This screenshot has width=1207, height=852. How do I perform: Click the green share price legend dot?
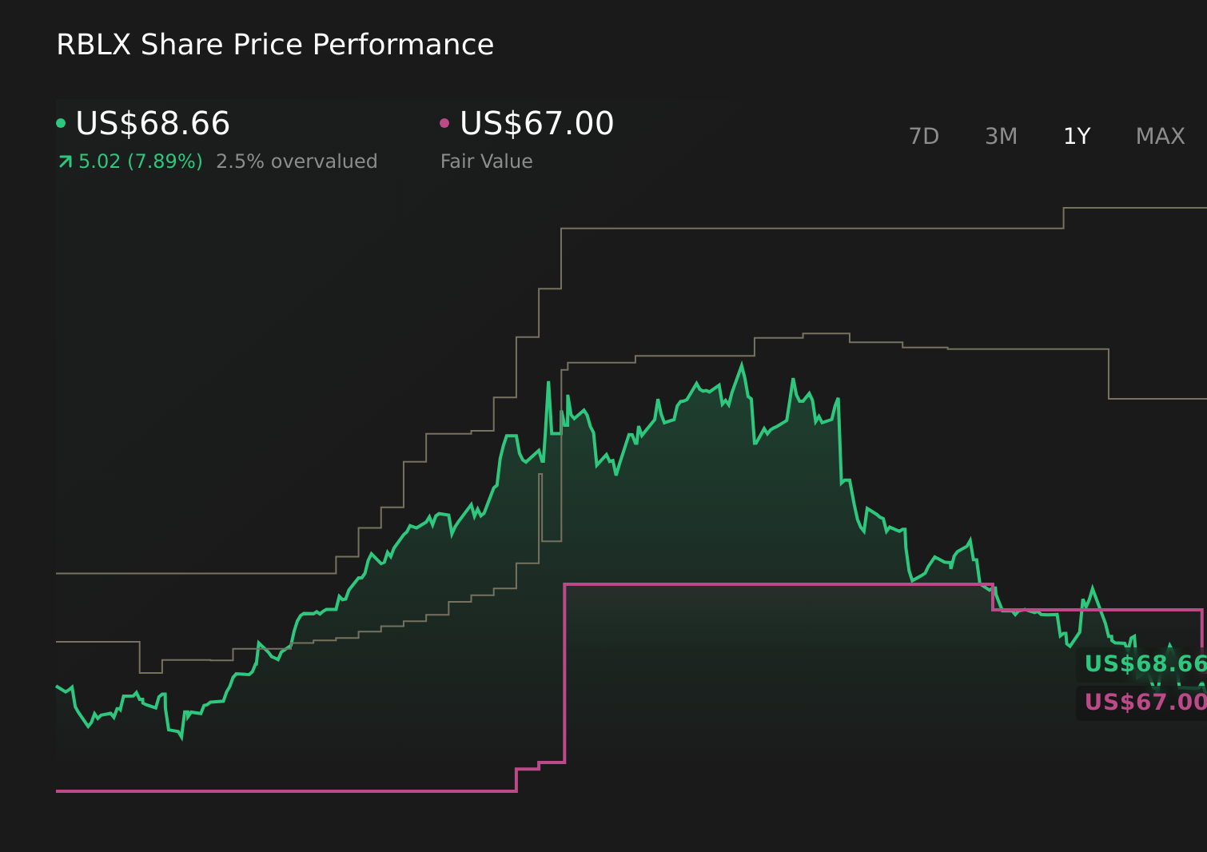pyautogui.click(x=61, y=122)
